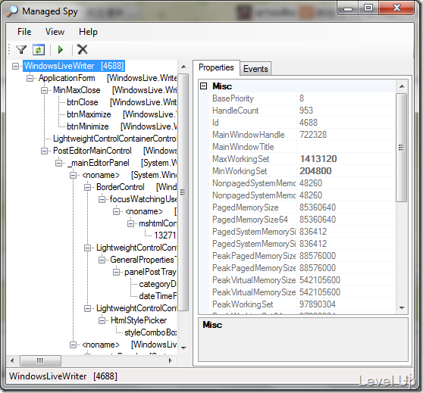Collapse the MinMaxClose tree node
The height and width of the screenshot is (393, 423).
point(44,90)
